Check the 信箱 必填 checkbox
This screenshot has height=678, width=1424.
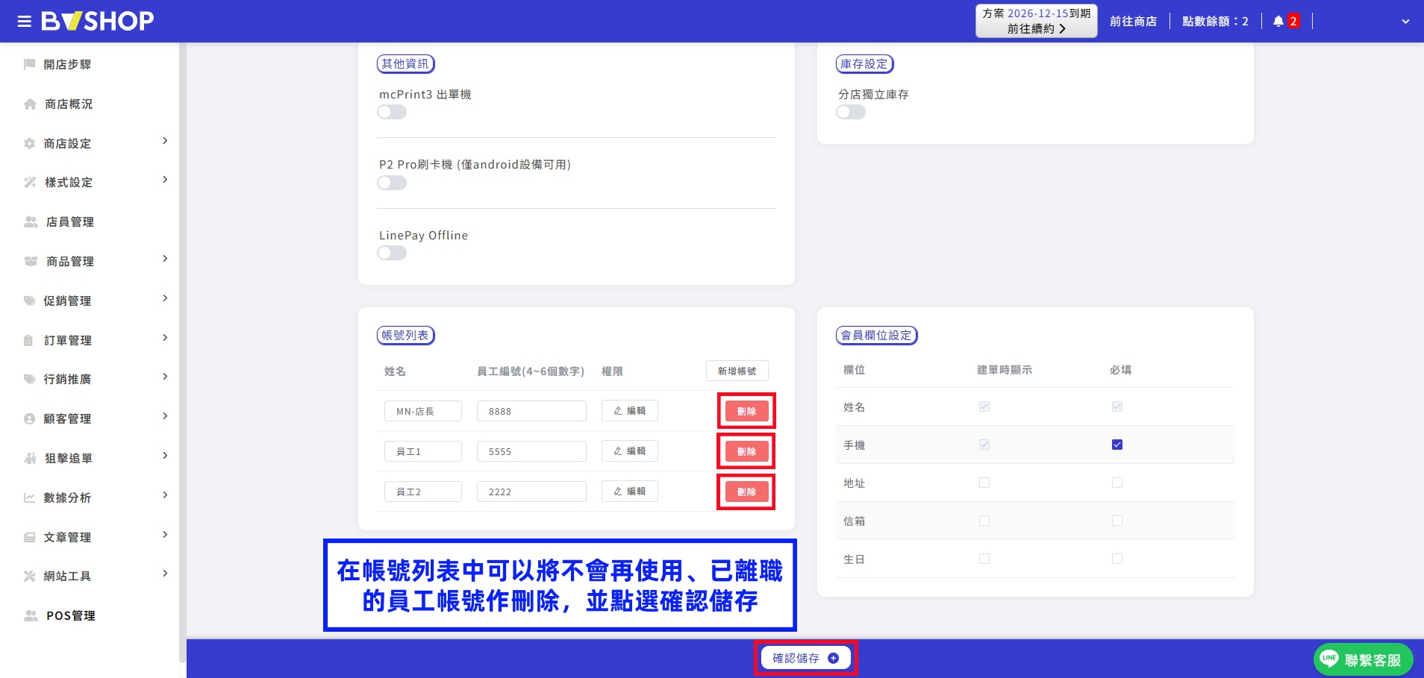pyautogui.click(x=1117, y=521)
